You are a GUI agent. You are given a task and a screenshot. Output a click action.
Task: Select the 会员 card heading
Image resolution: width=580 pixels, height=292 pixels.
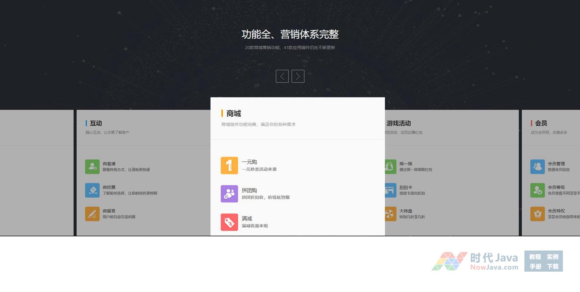(541, 123)
